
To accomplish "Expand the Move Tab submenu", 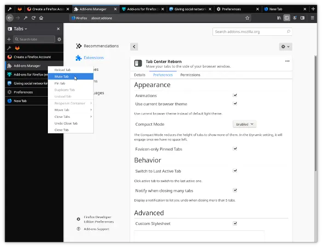I will 71,110.
